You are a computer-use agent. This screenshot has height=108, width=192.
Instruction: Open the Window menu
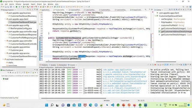(x=50, y=4)
